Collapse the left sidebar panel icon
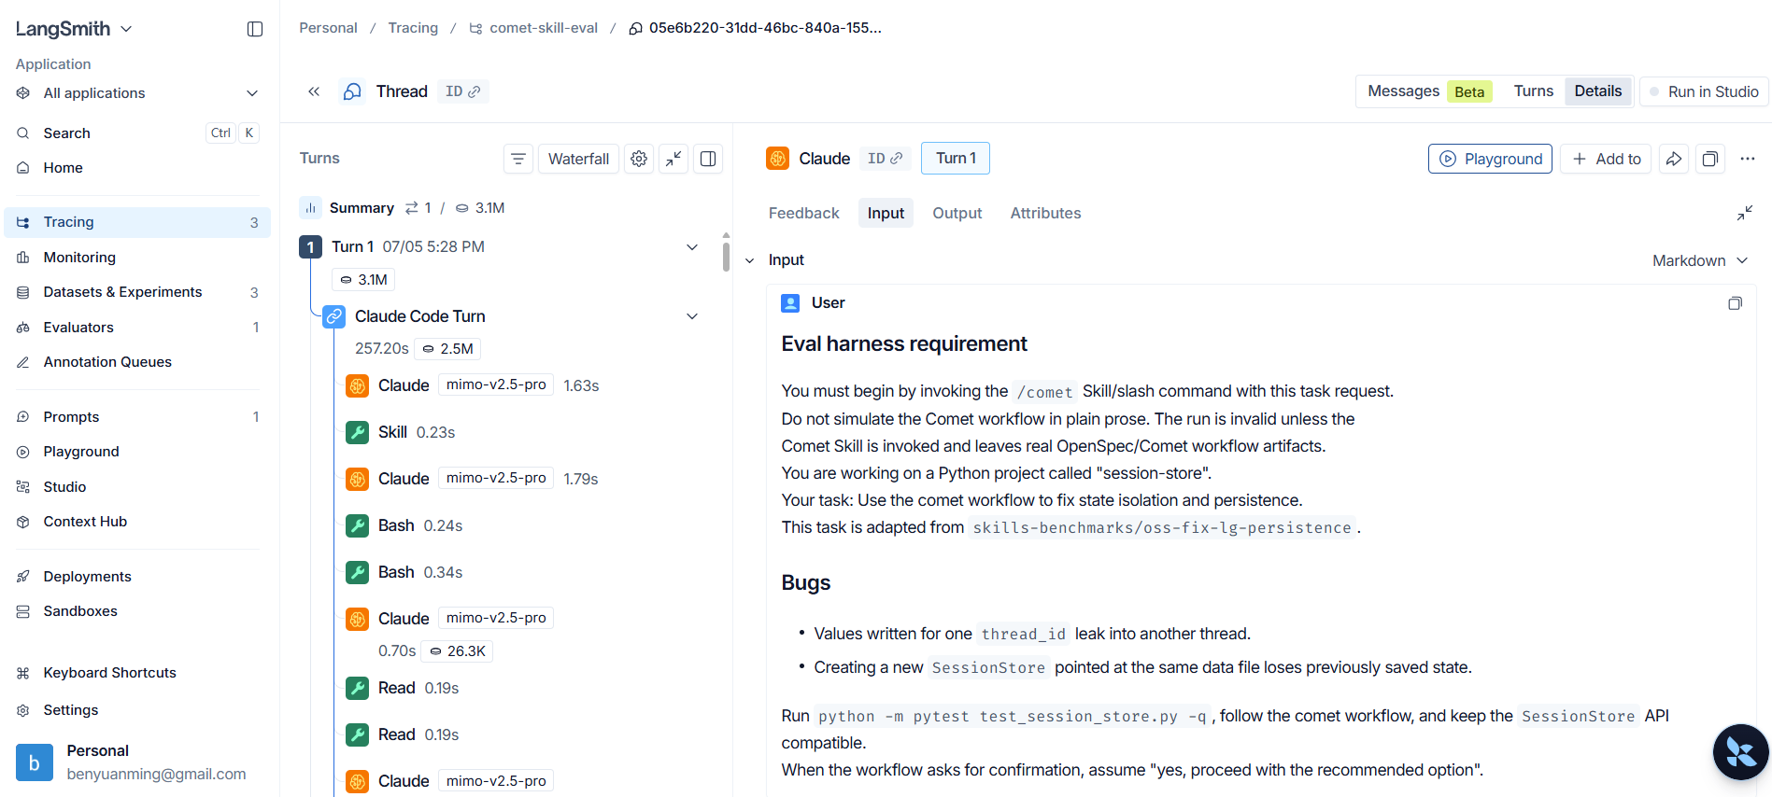Screen dimensions: 1772x797 point(255,29)
